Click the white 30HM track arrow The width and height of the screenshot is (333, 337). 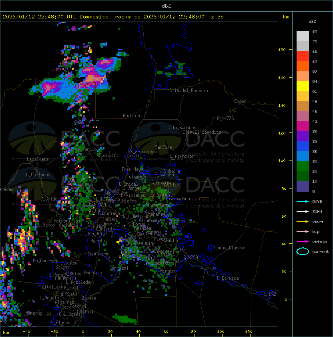303,211
